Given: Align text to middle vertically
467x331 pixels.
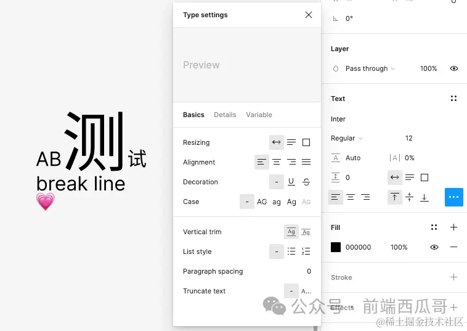Looking at the screenshot, I should click(410, 197).
